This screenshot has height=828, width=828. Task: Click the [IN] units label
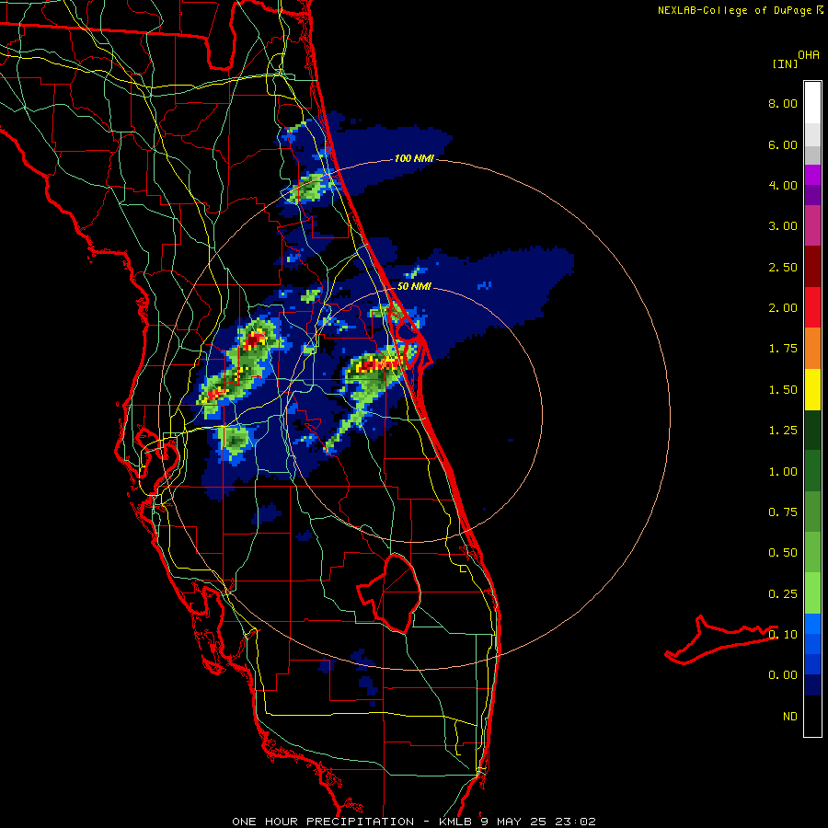coord(785,63)
